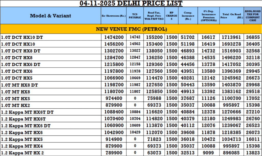Click the 'ADDL. ROAD TAX FOR COMPANY CASE' header

click(253, 16)
